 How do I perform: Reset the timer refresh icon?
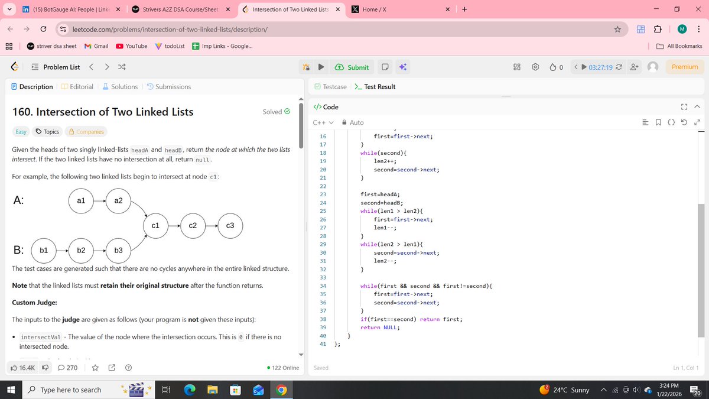tap(619, 67)
